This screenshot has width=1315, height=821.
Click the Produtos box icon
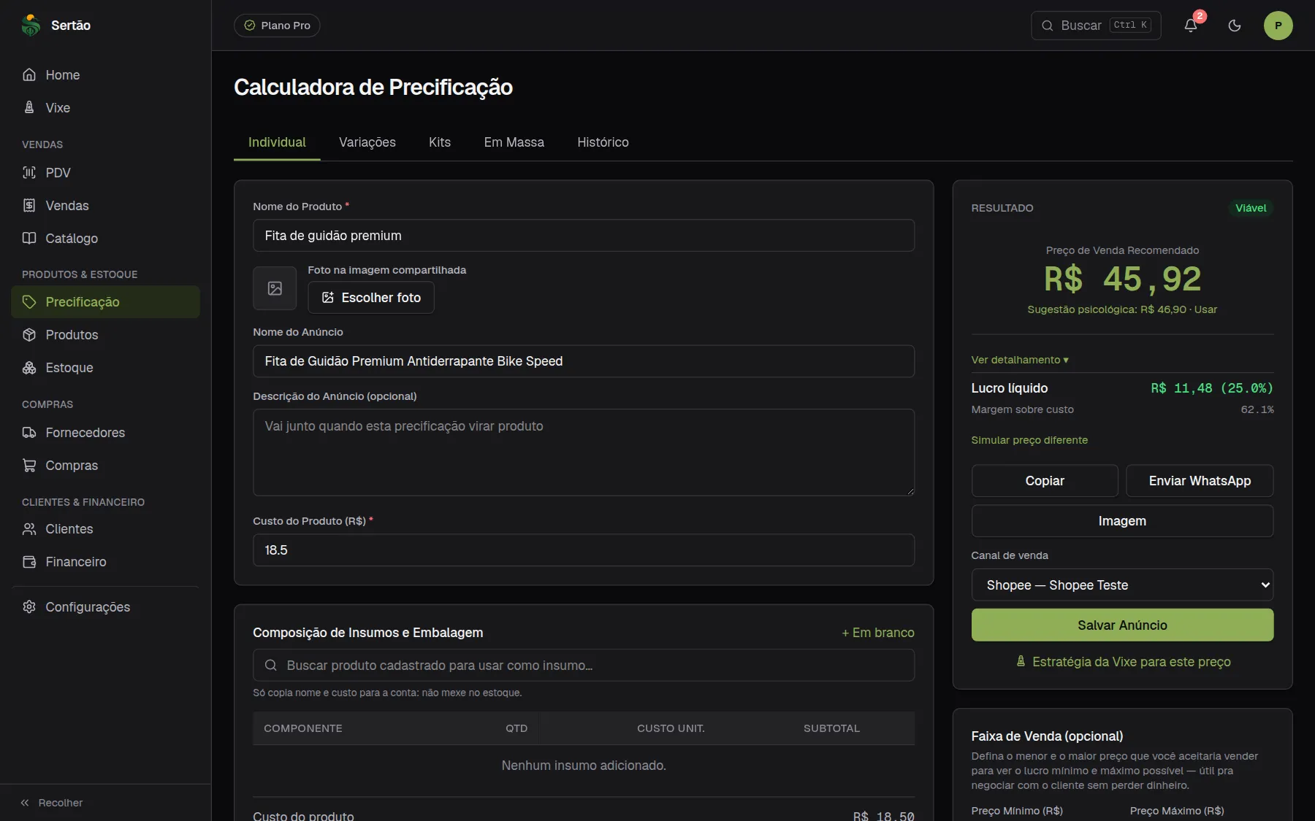tap(29, 334)
